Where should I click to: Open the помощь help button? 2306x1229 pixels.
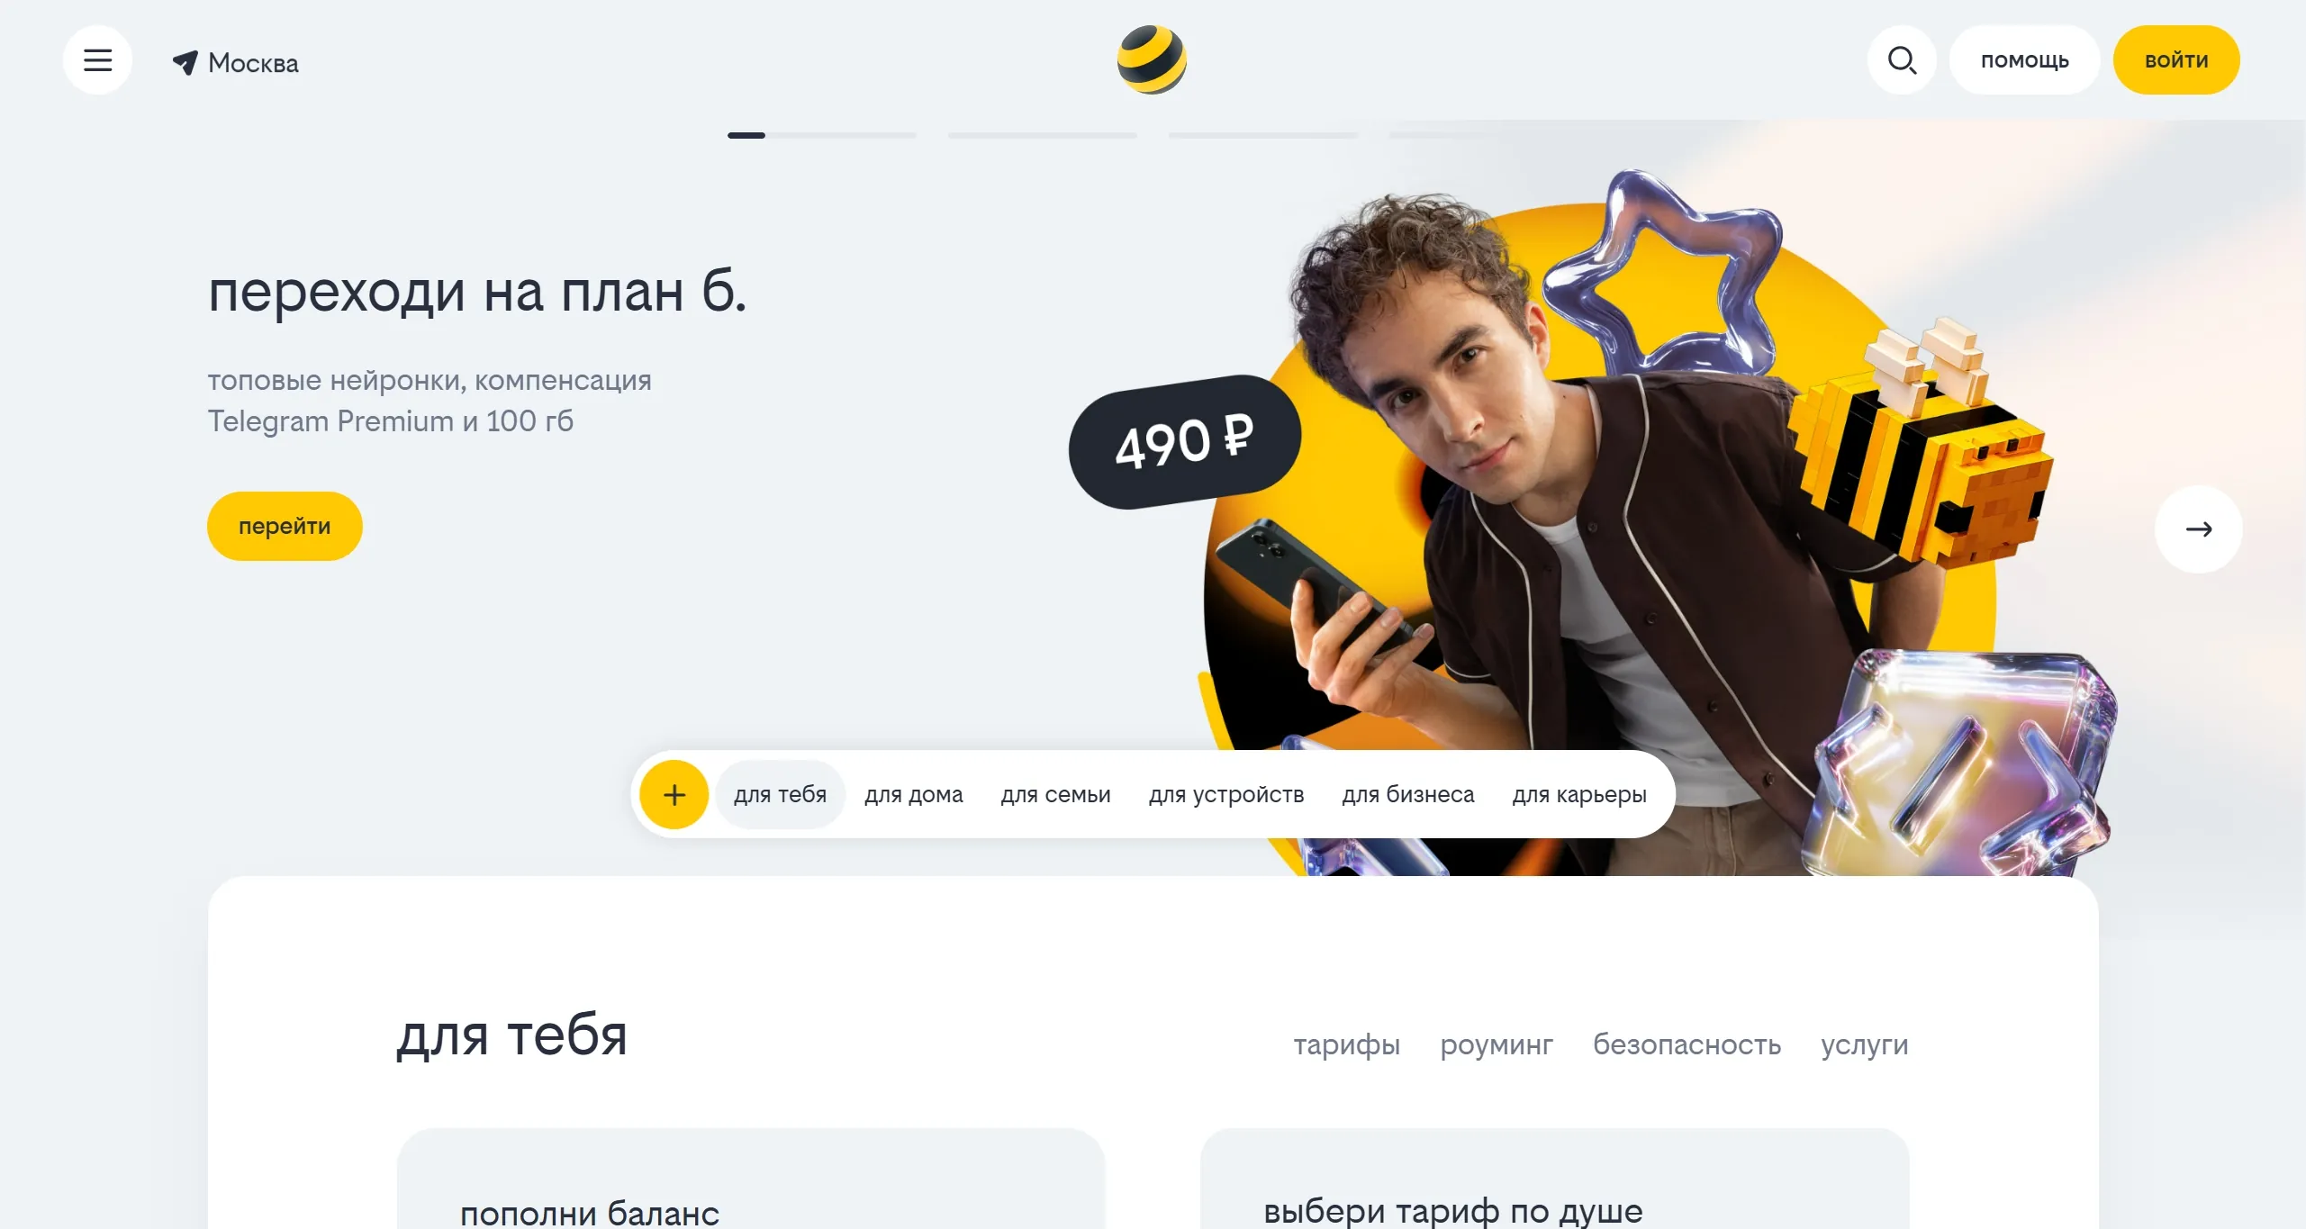pos(2024,60)
